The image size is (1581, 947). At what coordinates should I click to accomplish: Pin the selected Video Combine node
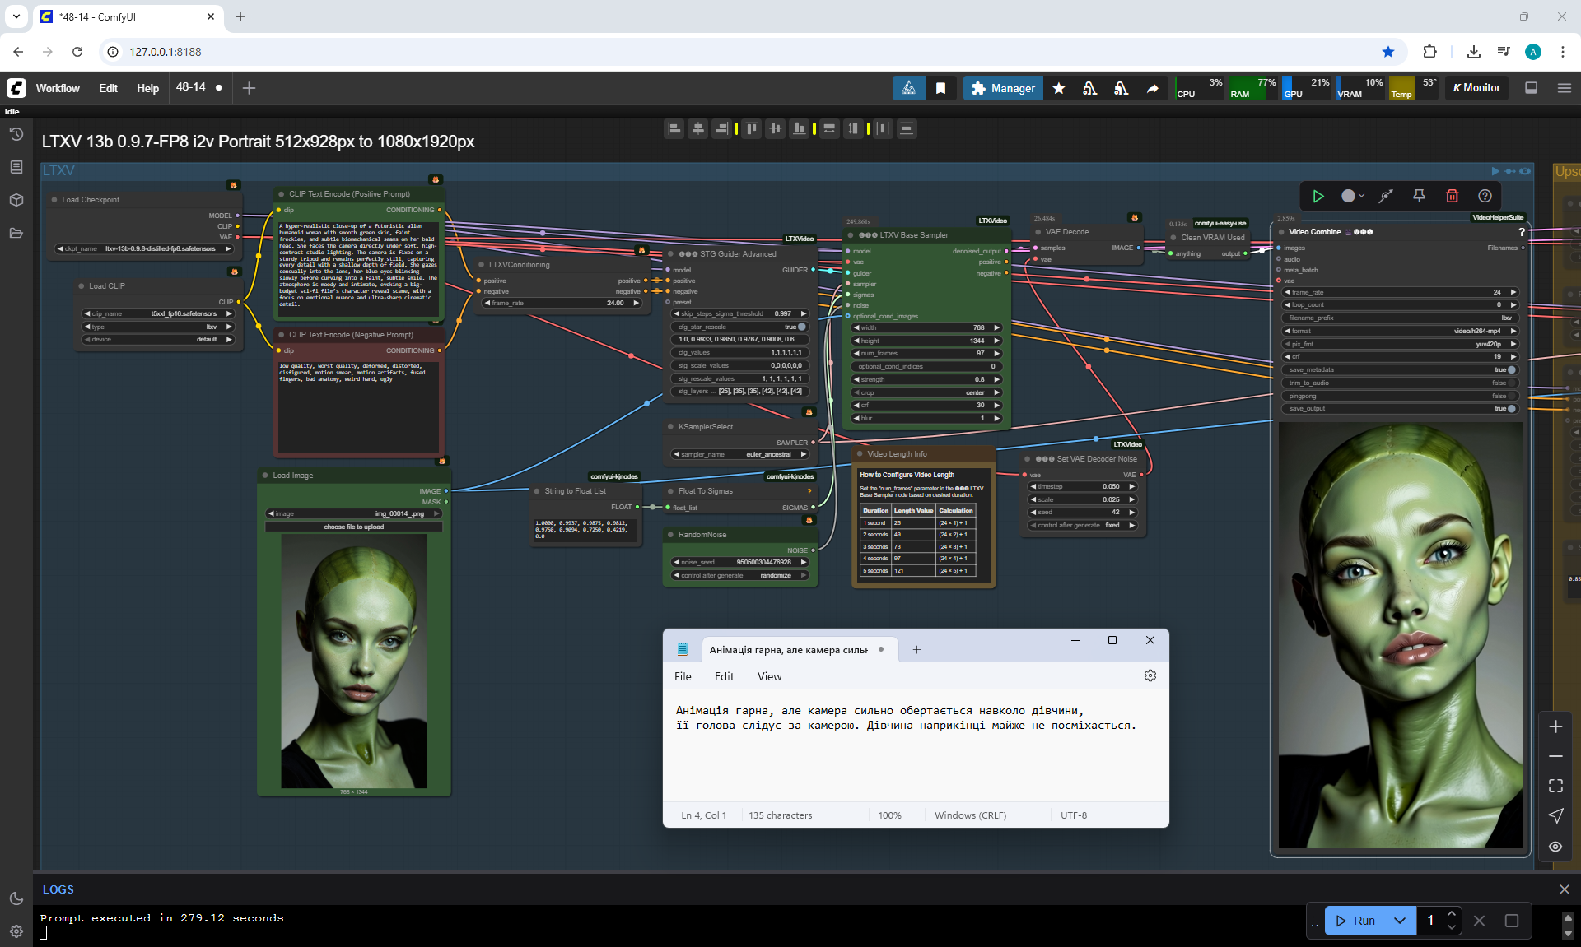(1419, 196)
